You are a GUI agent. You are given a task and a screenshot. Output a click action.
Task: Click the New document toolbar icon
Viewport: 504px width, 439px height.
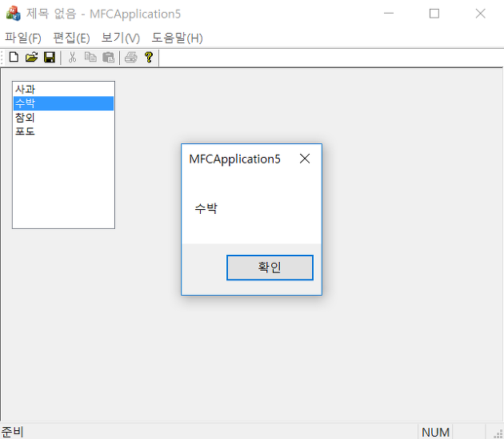click(14, 58)
